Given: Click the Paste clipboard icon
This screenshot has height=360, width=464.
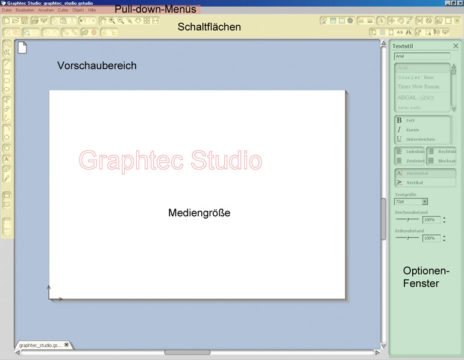Looking at the screenshot, I should (63, 20).
